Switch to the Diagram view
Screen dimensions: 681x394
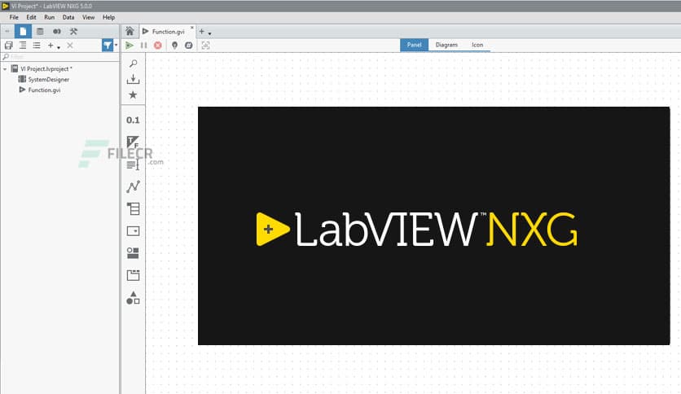446,45
